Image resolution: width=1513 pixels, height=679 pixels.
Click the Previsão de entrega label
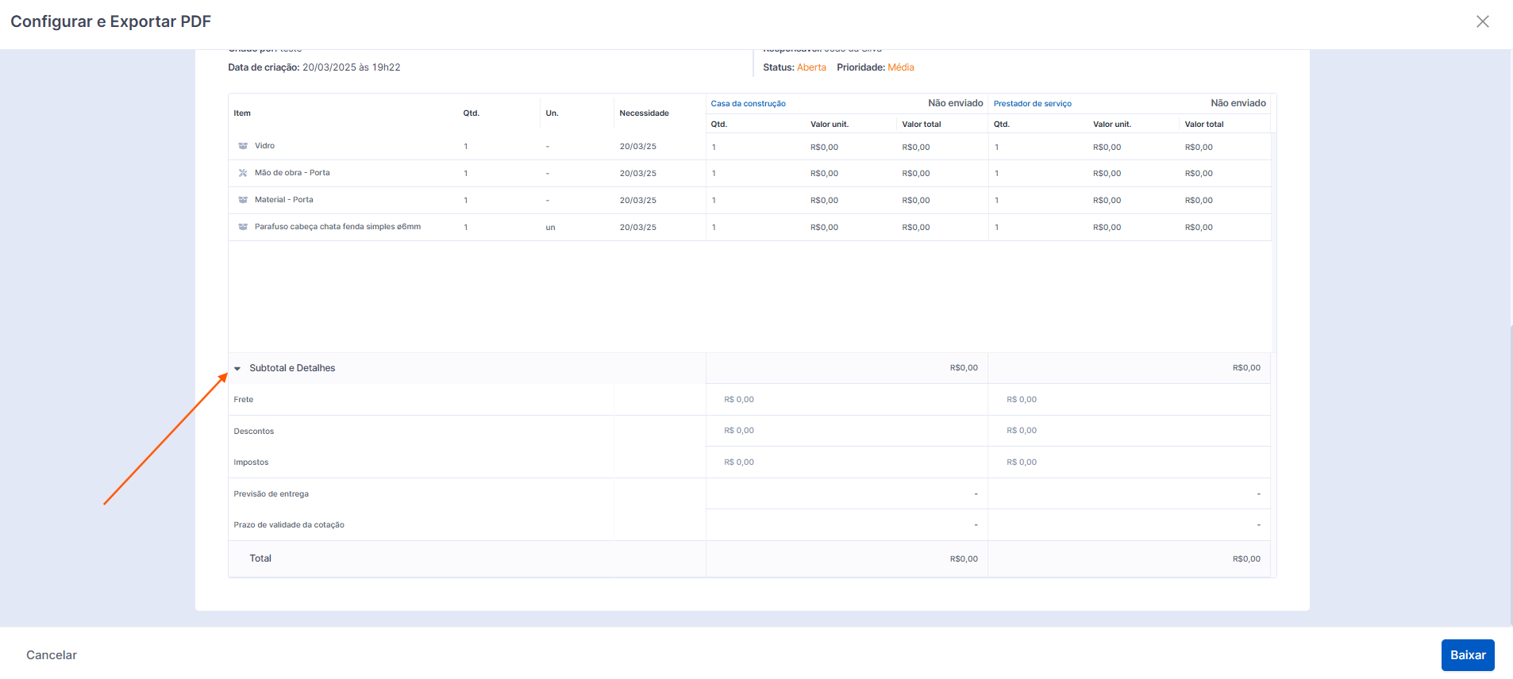click(x=271, y=494)
